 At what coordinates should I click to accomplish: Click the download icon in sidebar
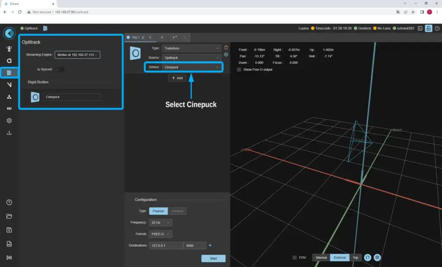coord(9,133)
